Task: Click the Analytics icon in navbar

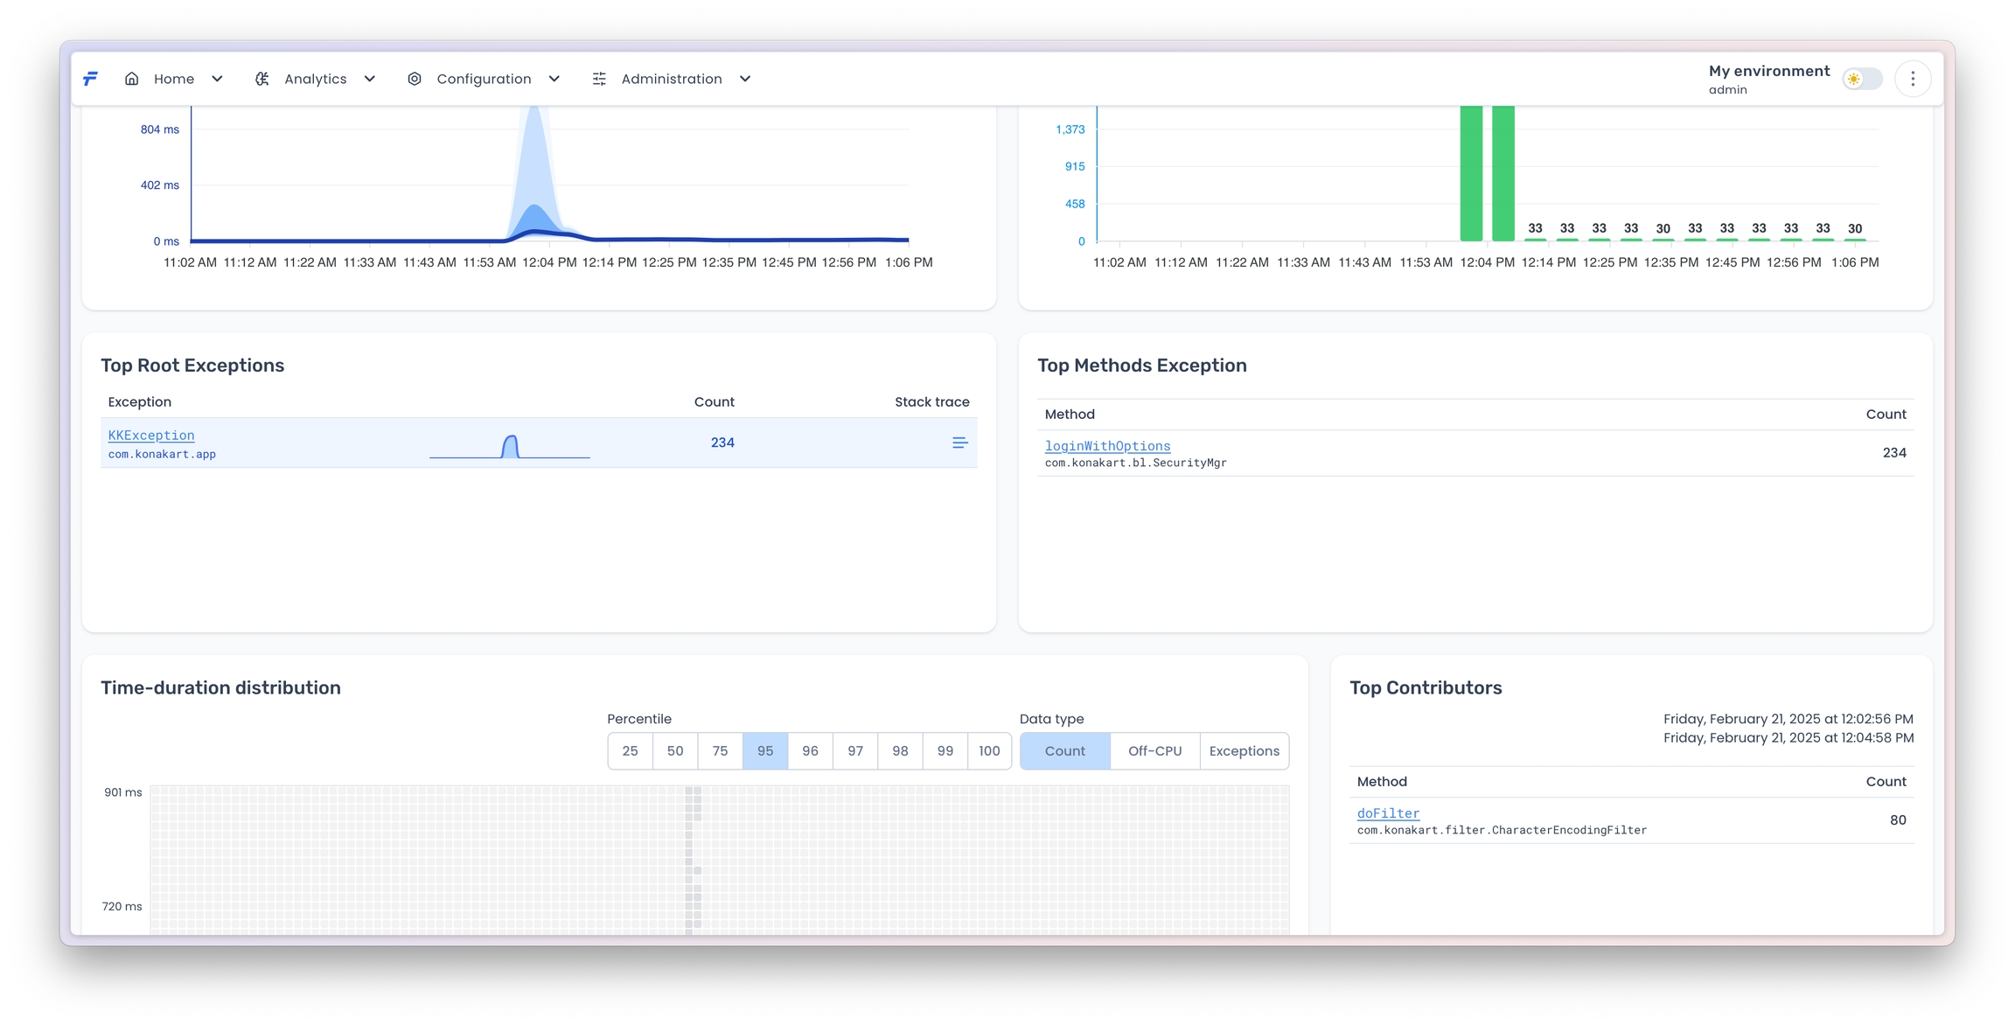Action: 261,79
